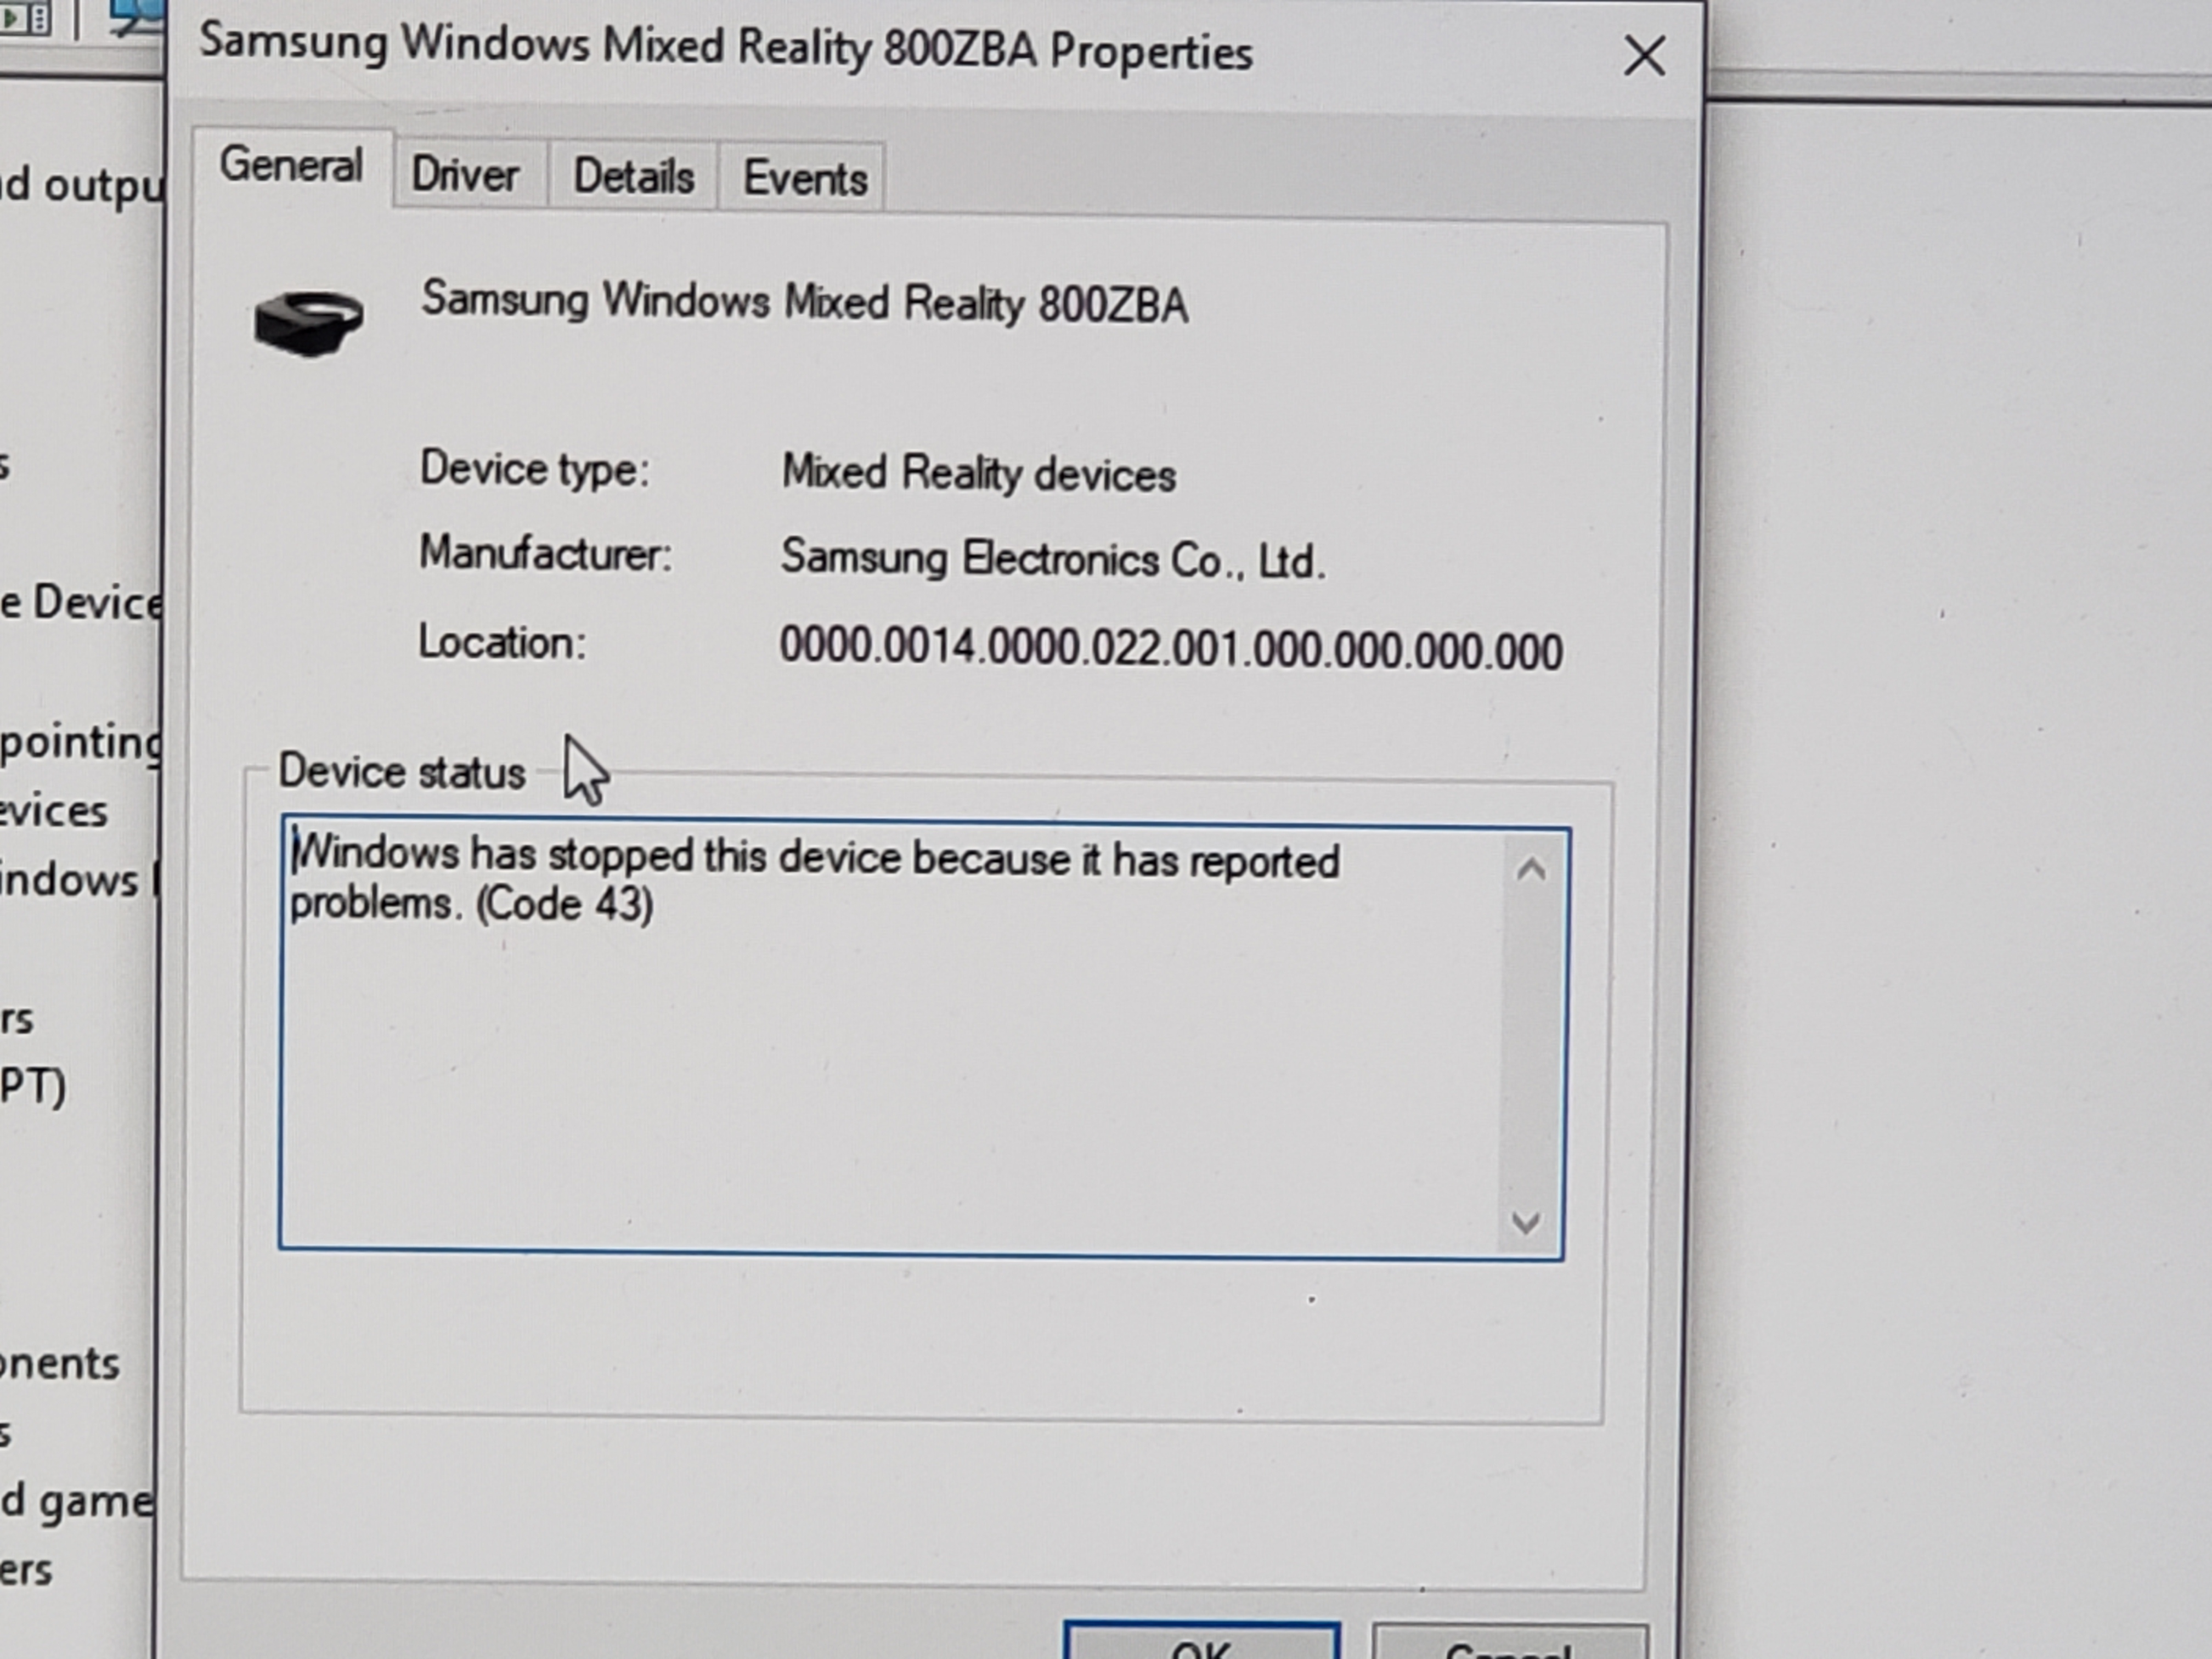Click the Location label
The image size is (2212, 1659).
coord(502,642)
